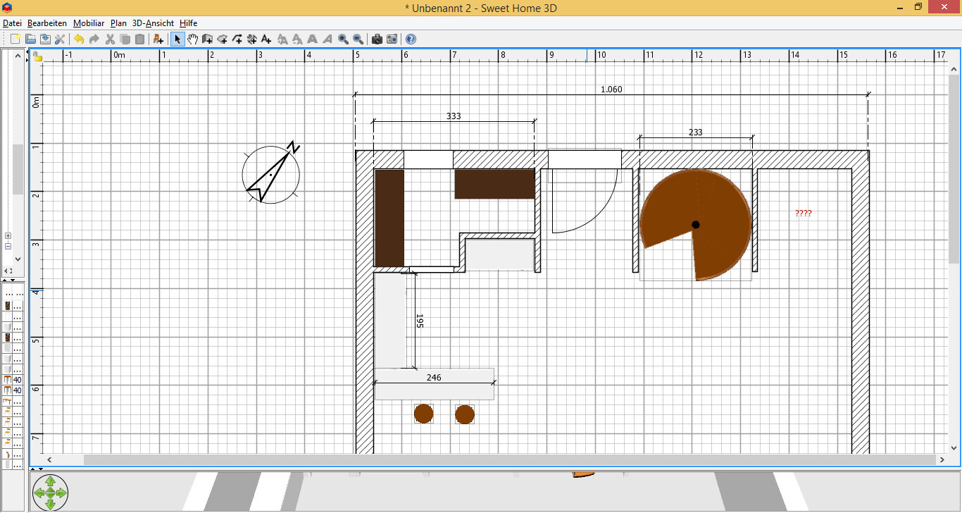Open the preferences tools icon
The height and width of the screenshot is (513, 962).
tap(60, 39)
